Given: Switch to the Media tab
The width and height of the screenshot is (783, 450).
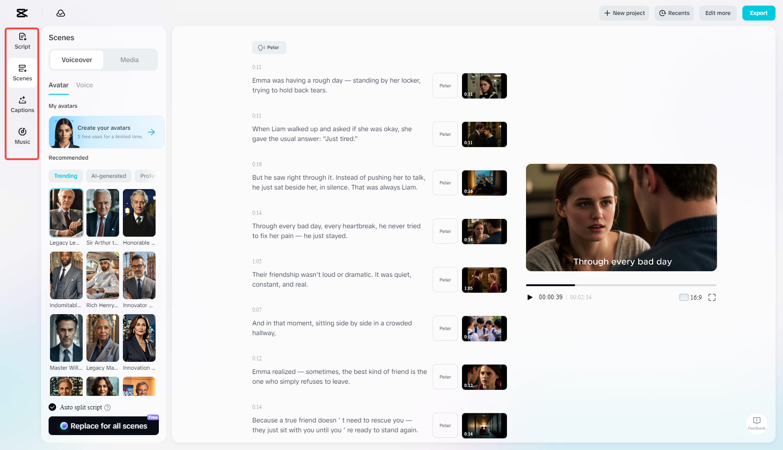Looking at the screenshot, I should [129, 59].
